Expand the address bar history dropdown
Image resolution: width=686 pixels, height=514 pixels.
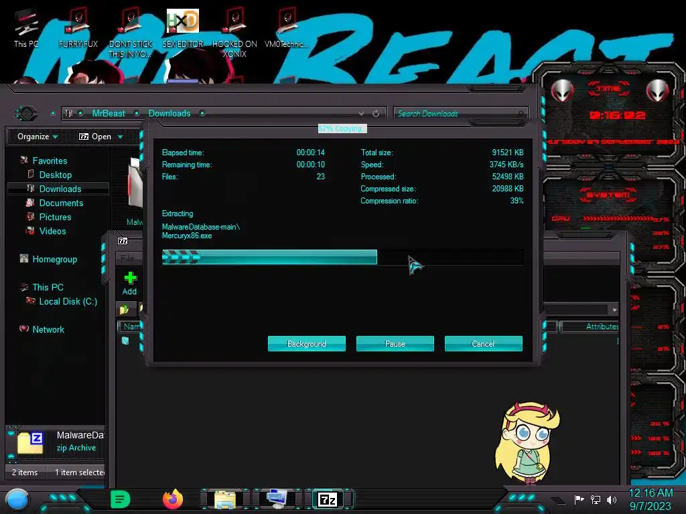[361, 114]
